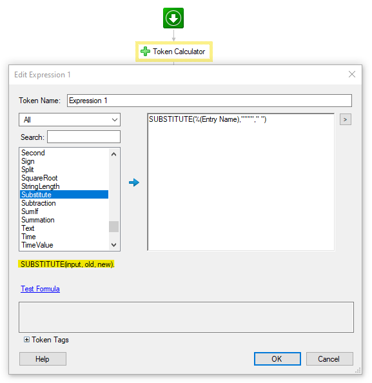Click the Cancel button
Image resolution: width=372 pixels, height=383 pixels.
329,358
